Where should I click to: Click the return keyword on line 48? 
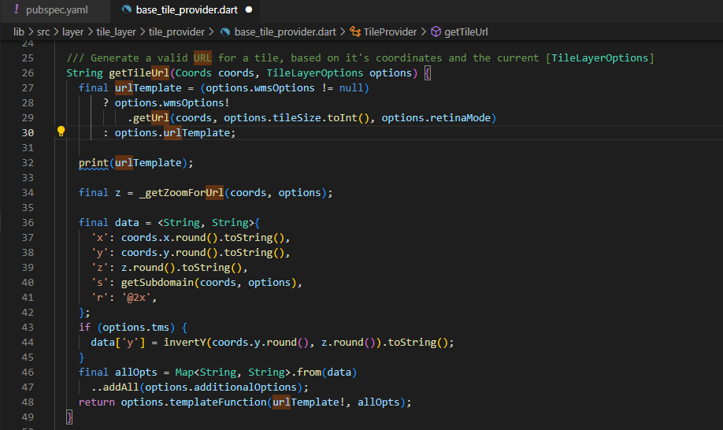click(x=96, y=402)
